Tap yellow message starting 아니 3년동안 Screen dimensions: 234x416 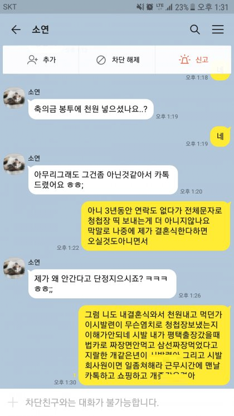click(x=155, y=226)
